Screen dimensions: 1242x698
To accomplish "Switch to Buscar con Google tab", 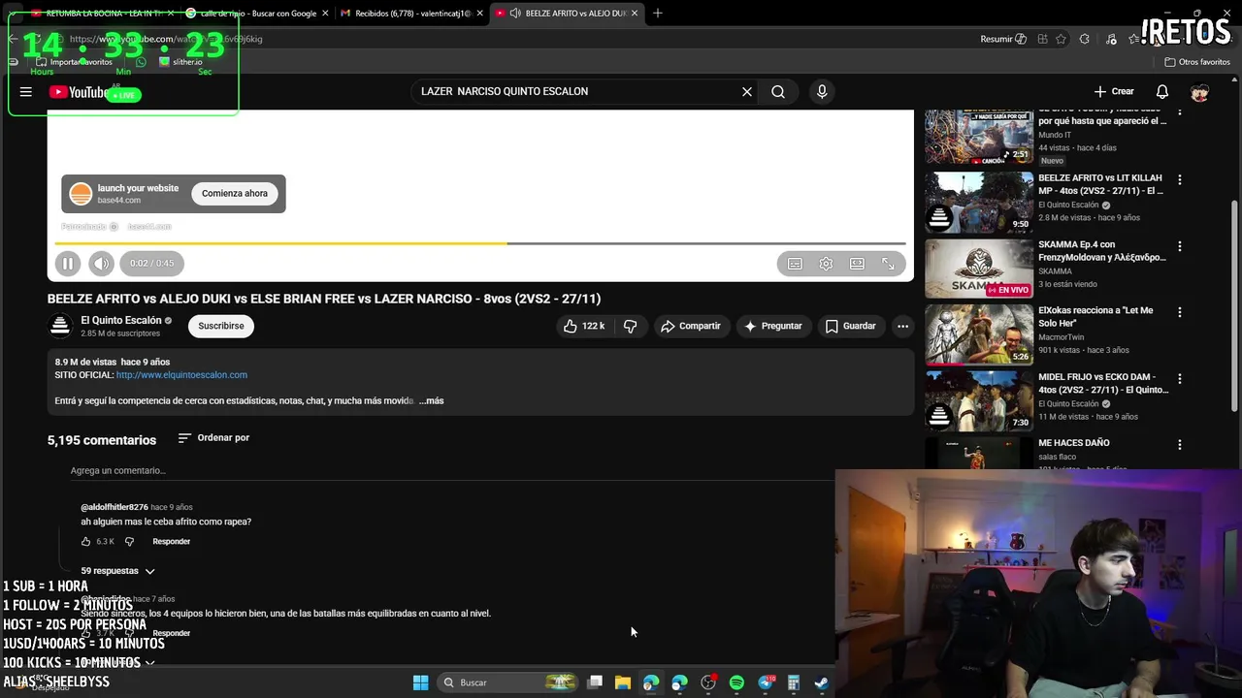I will tap(254, 14).
